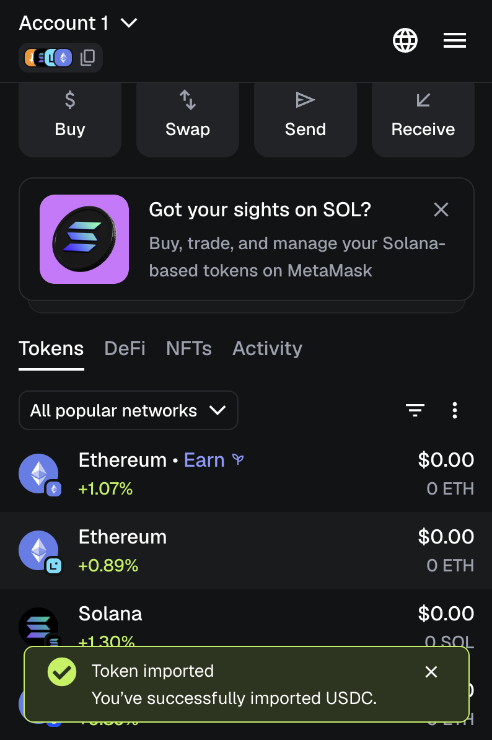Copy account address icon
The height and width of the screenshot is (740, 492).
pos(88,58)
